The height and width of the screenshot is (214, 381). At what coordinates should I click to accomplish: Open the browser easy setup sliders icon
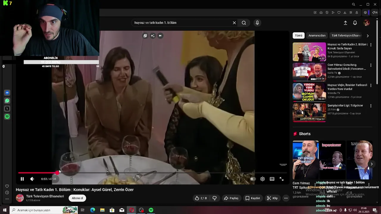coord(351,12)
